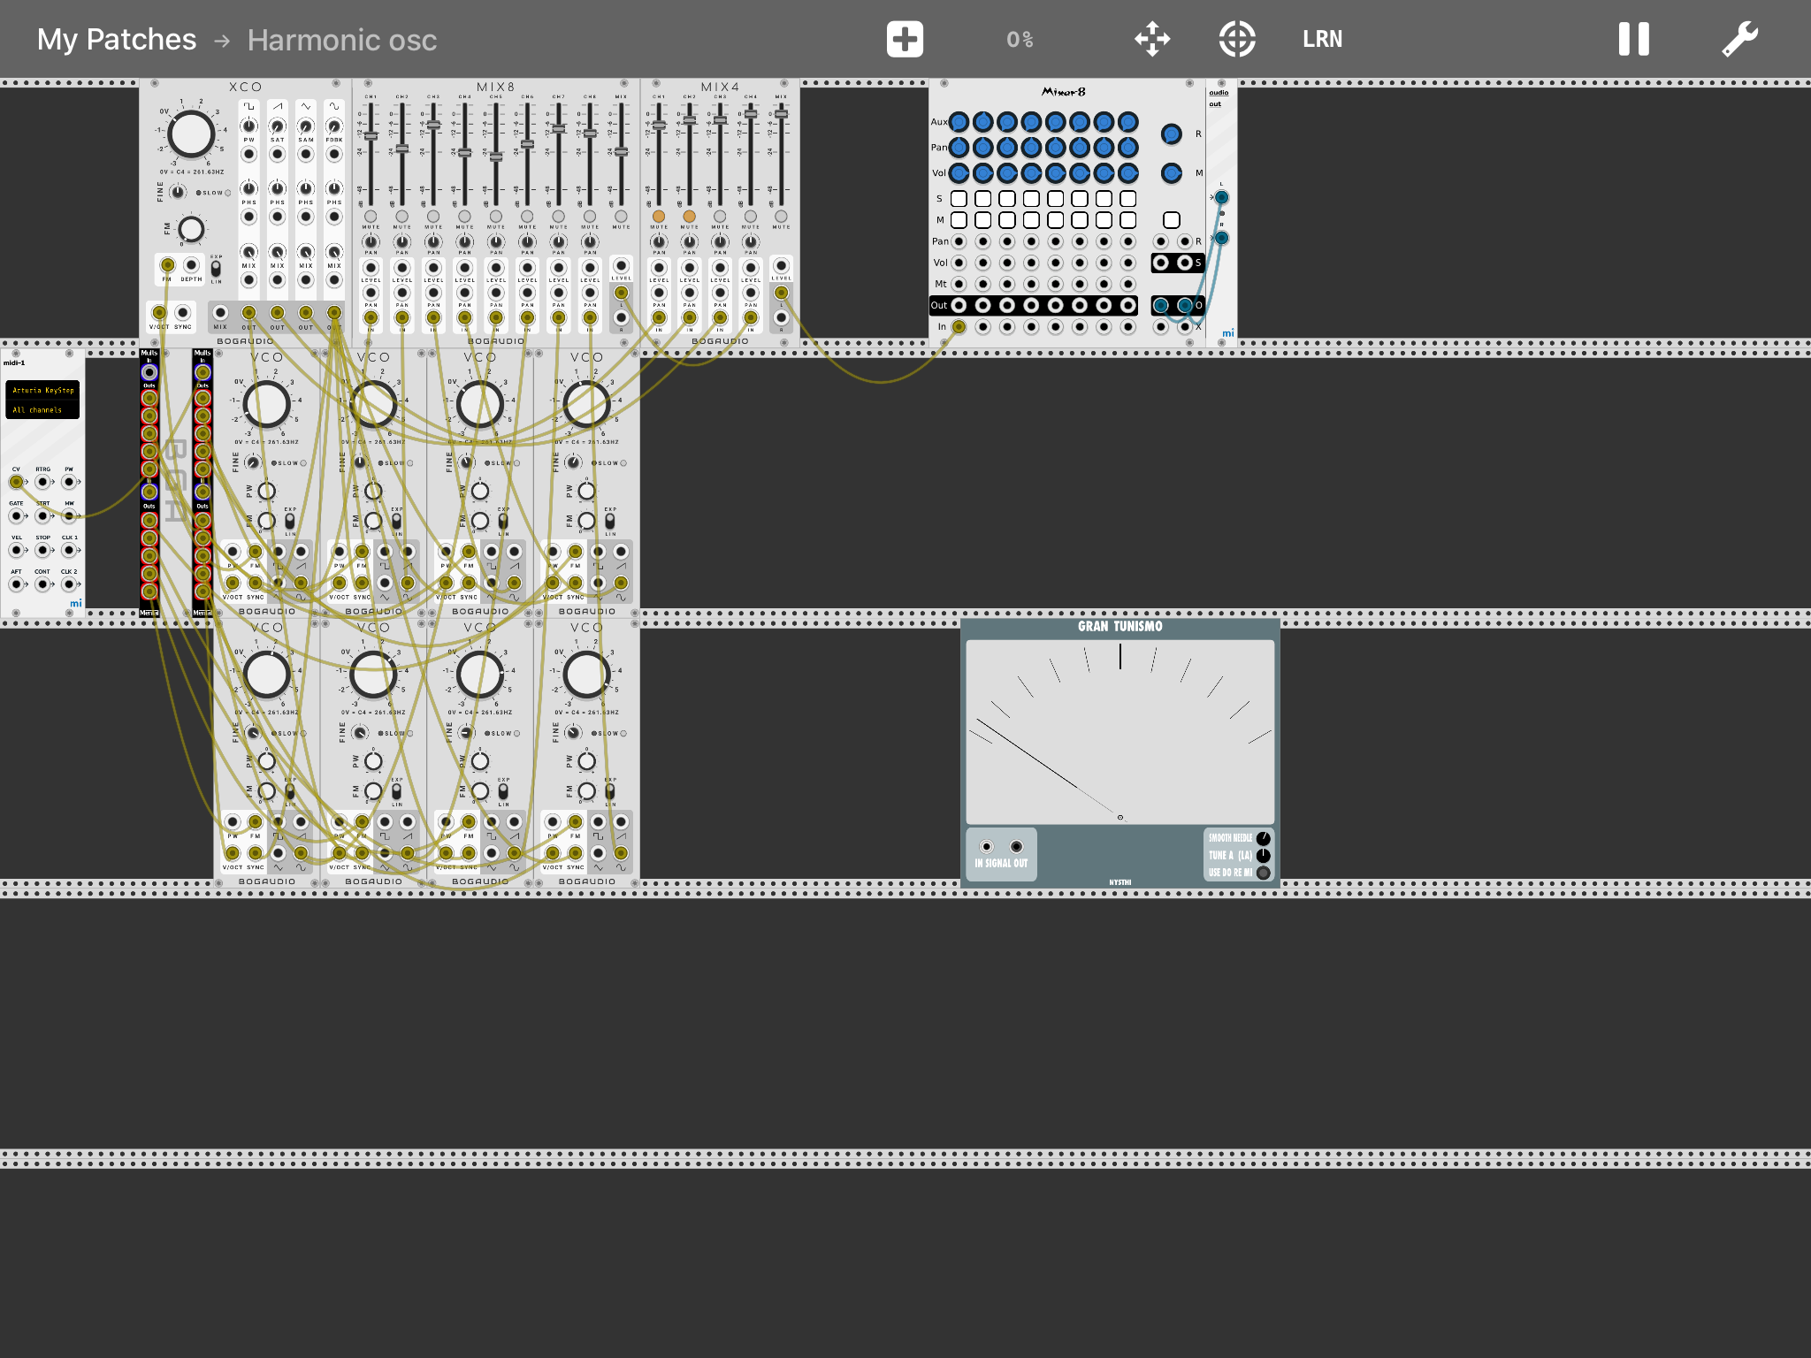The height and width of the screenshot is (1358, 1811).
Task: Click the midi-1 CV output jack
Action: pyautogui.click(x=16, y=482)
